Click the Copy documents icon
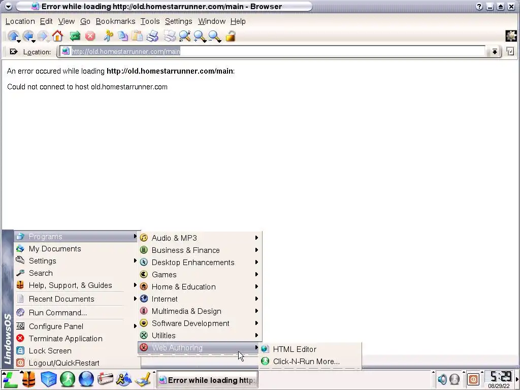Screen dimensions: 520x390 pos(123,36)
